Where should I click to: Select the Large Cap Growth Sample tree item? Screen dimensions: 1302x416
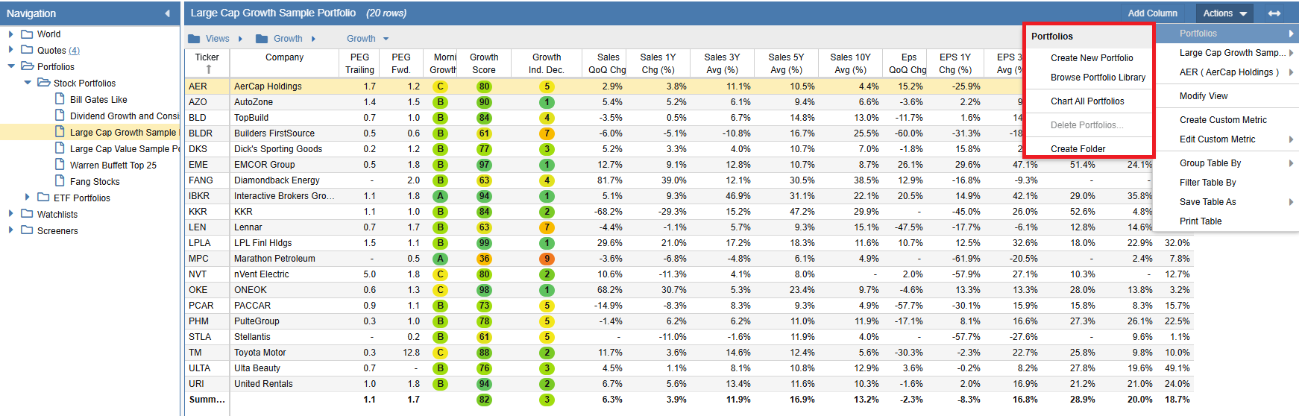[x=123, y=133]
